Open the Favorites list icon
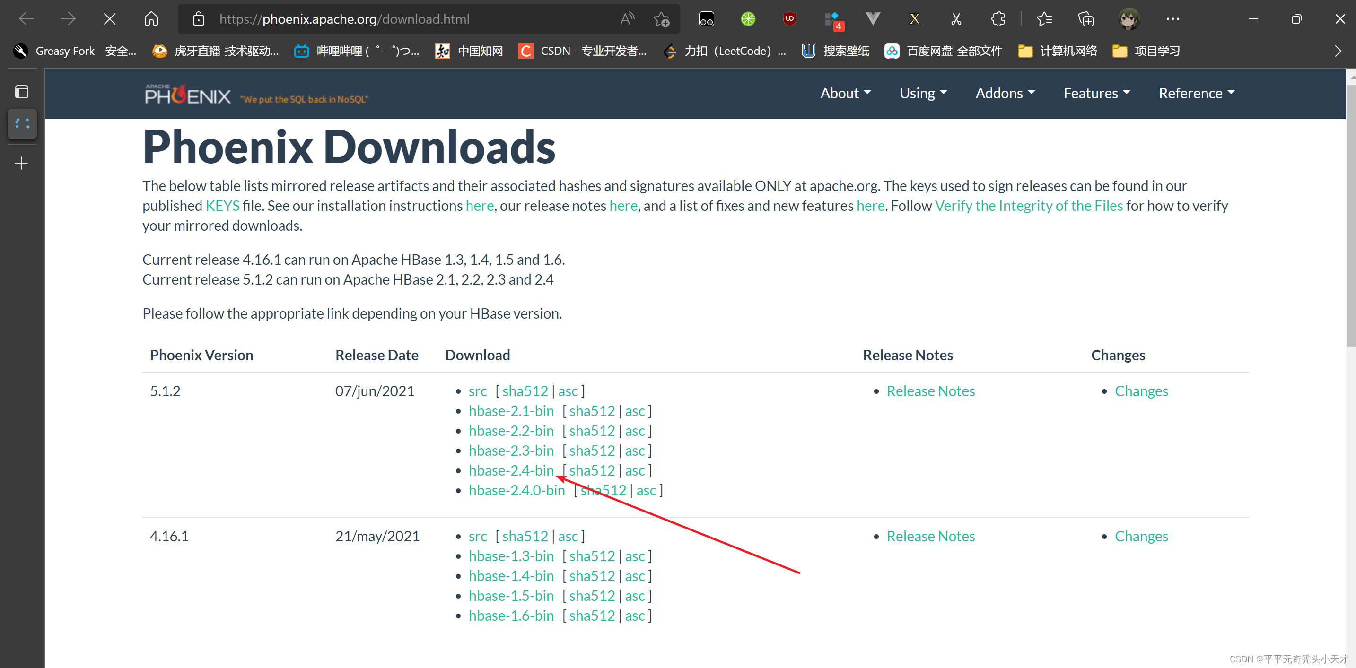This screenshot has height=668, width=1356. (1044, 19)
